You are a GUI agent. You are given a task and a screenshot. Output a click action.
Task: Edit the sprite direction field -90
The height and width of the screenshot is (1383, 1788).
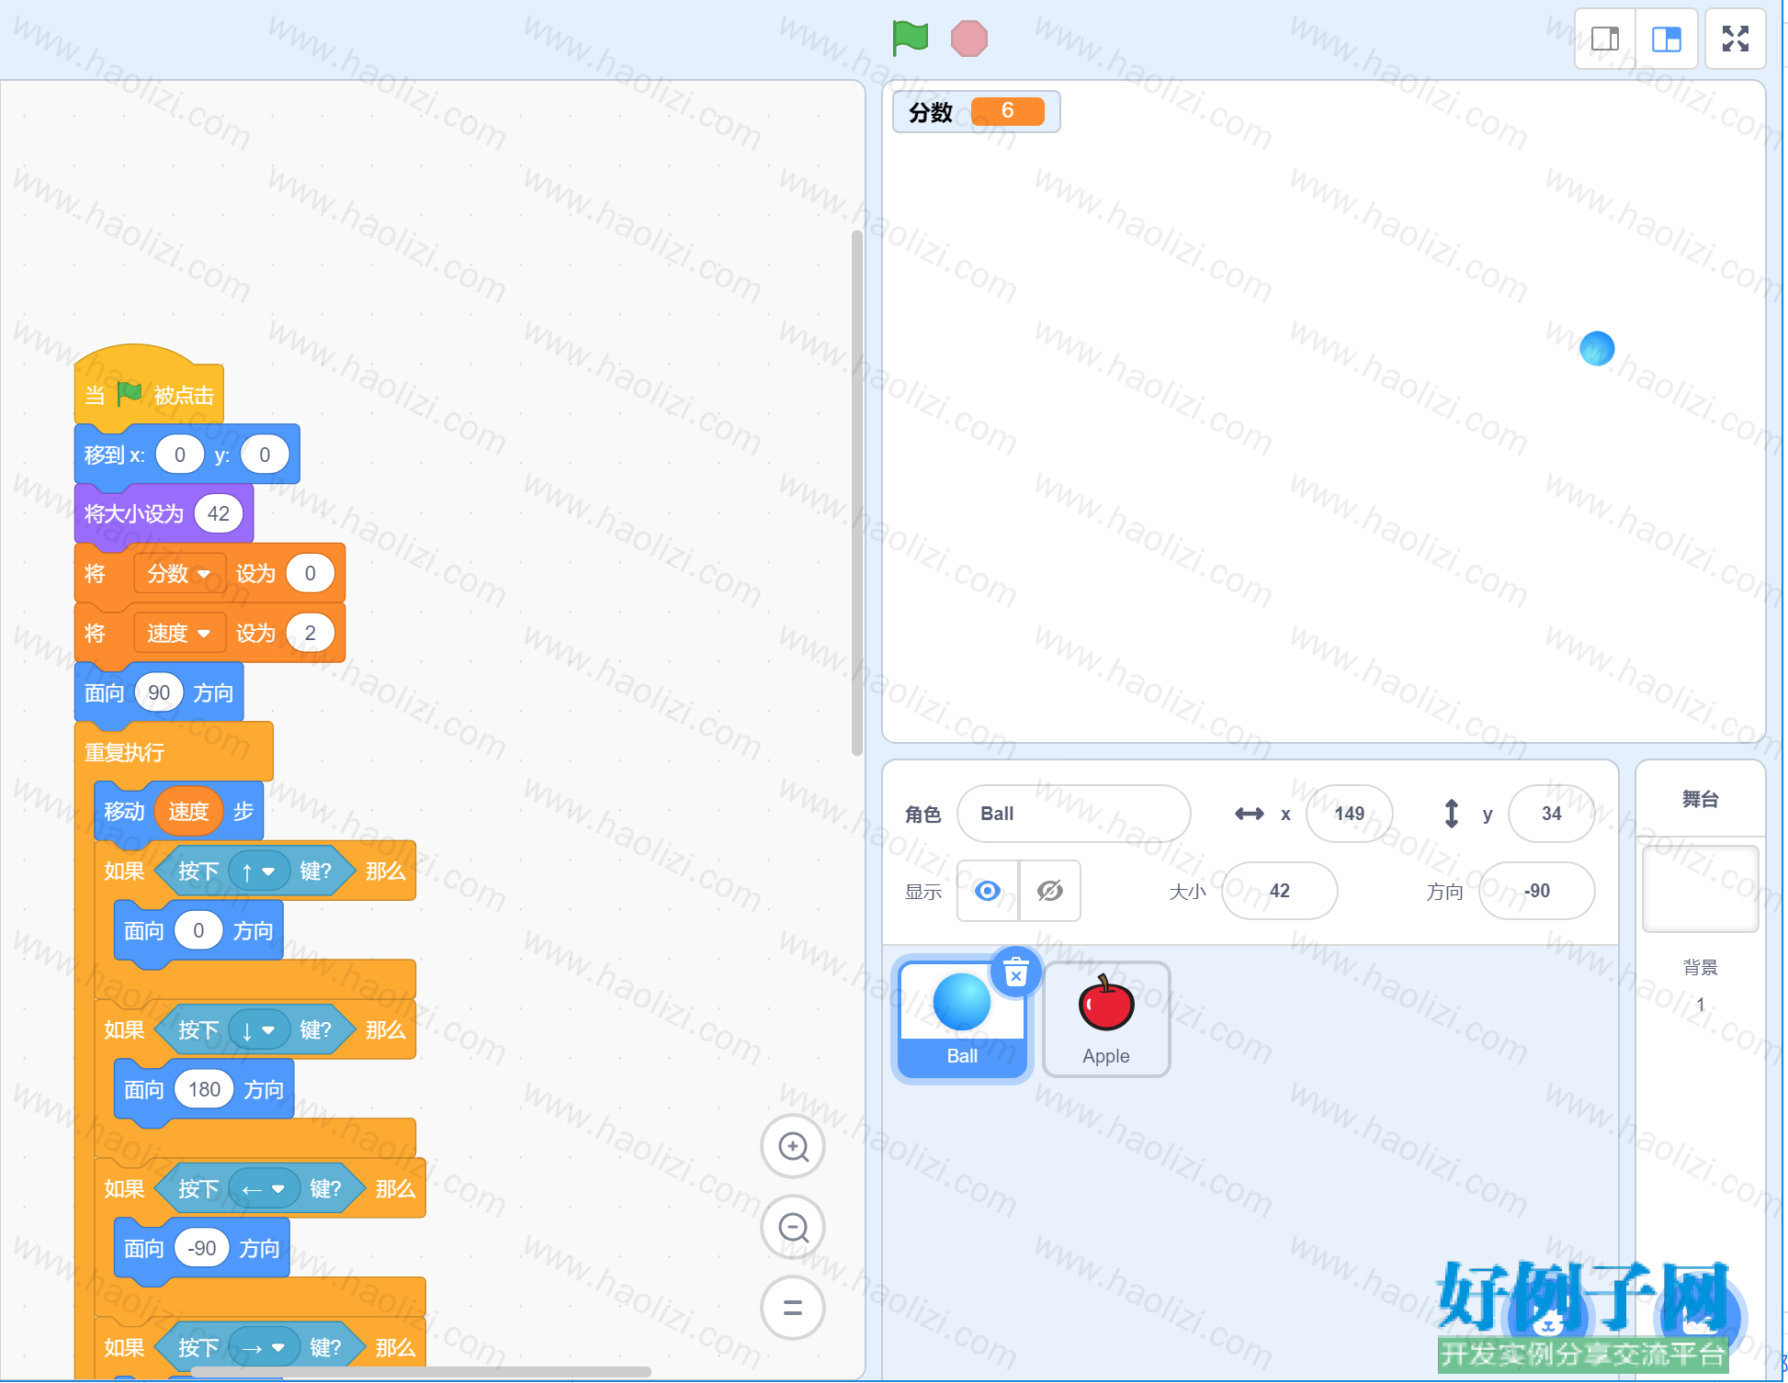click(1536, 891)
